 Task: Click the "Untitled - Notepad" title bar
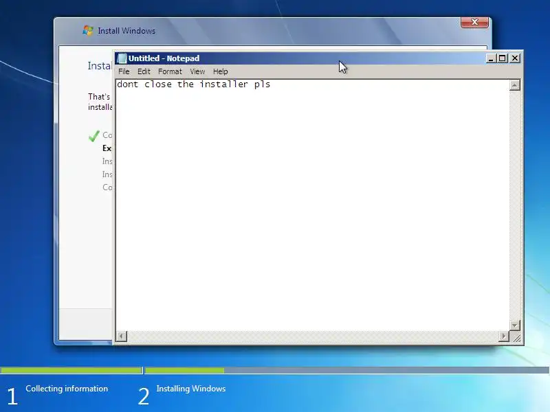[300, 58]
